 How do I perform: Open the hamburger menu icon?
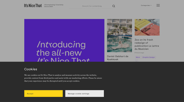[158, 5]
